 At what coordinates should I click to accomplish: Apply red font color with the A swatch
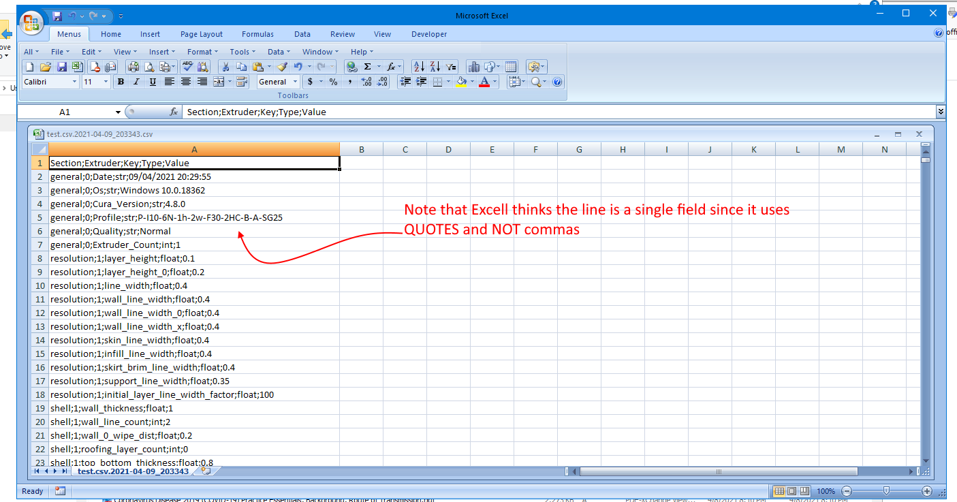tap(484, 81)
